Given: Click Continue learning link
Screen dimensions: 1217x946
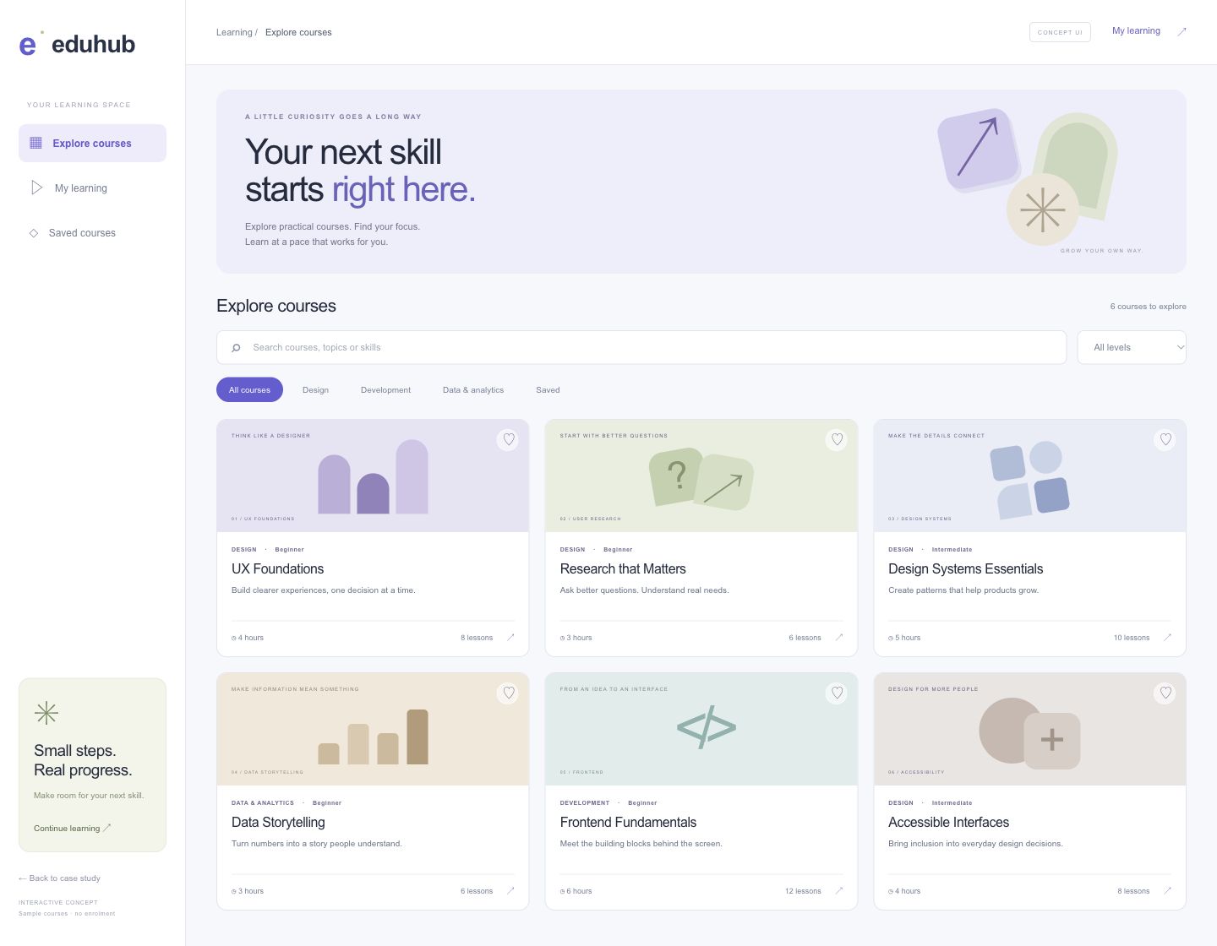Looking at the screenshot, I should (72, 829).
